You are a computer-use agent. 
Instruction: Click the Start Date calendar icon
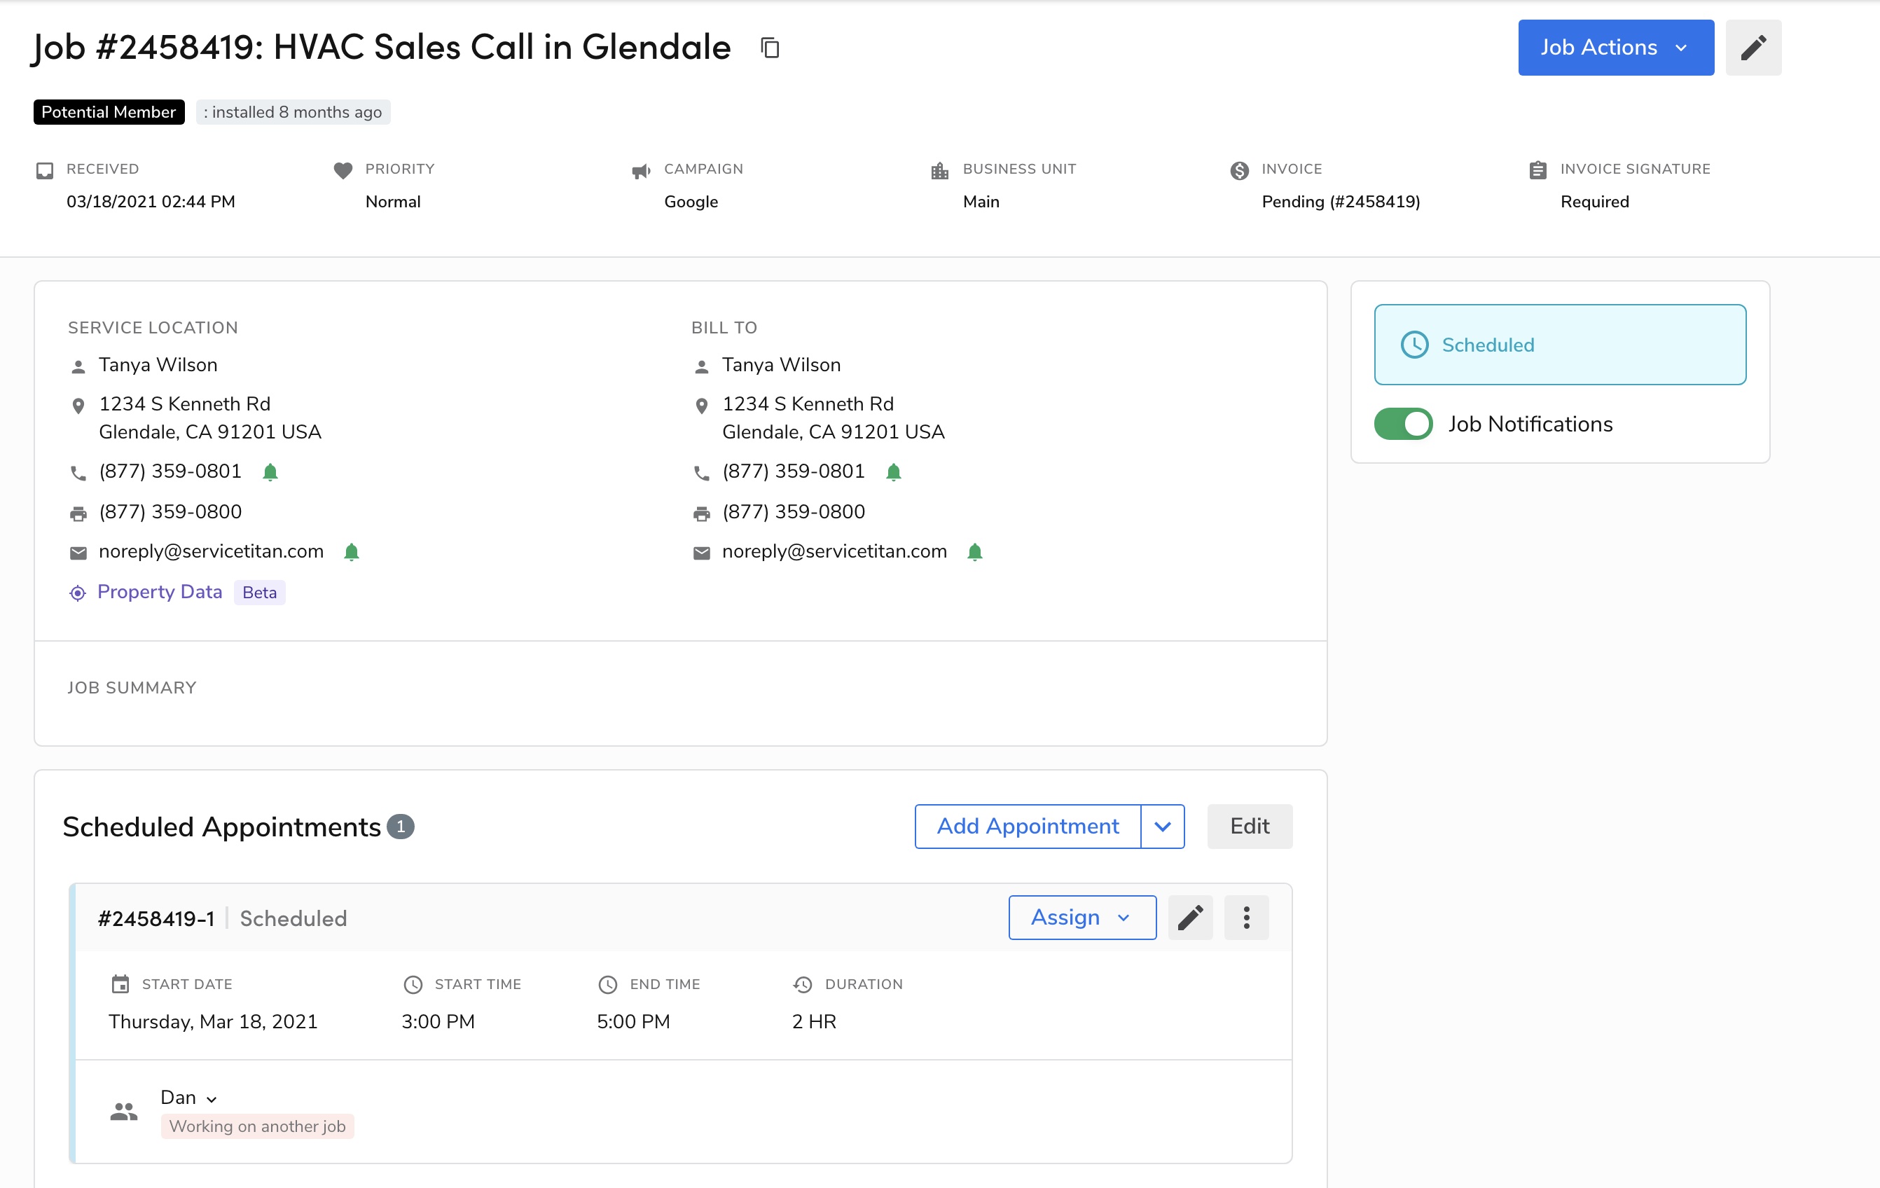pyautogui.click(x=120, y=983)
